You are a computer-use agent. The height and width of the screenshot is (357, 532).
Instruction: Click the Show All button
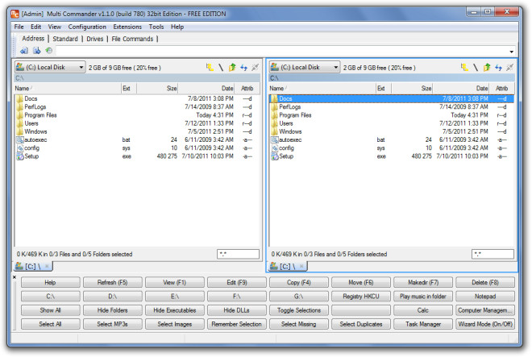tap(50, 310)
